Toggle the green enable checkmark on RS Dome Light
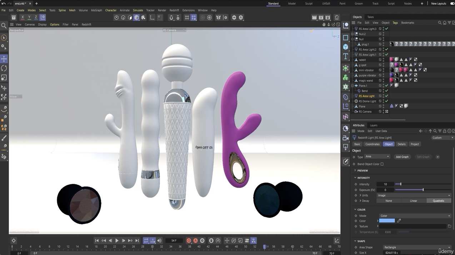Image resolution: width=455 pixels, height=255 pixels. click(386, 101)
